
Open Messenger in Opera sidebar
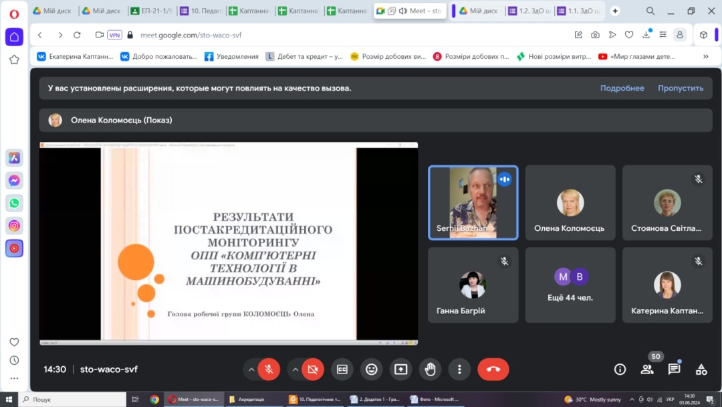click(14, 181)
